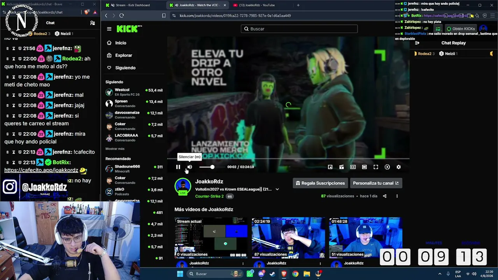The width and height of the screenshot is (498, 280).
Task: Switch to the Stream - Kick Dashboard tab
Action: (x=133, y=5)
